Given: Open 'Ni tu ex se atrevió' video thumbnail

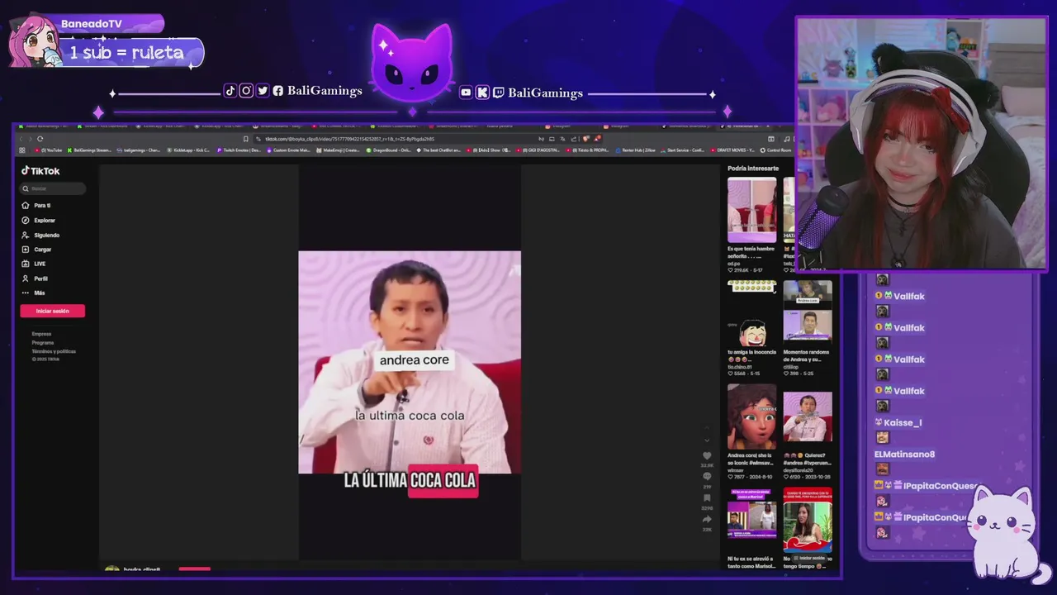Looking at the screenshot, I should click(x=751, y=520).
